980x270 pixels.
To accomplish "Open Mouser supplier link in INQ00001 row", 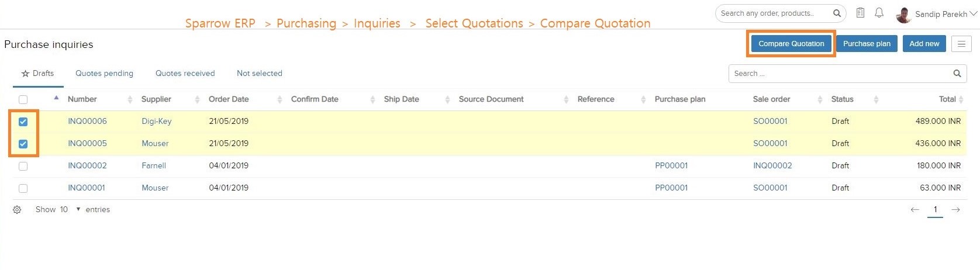I will tap(155, 188).
